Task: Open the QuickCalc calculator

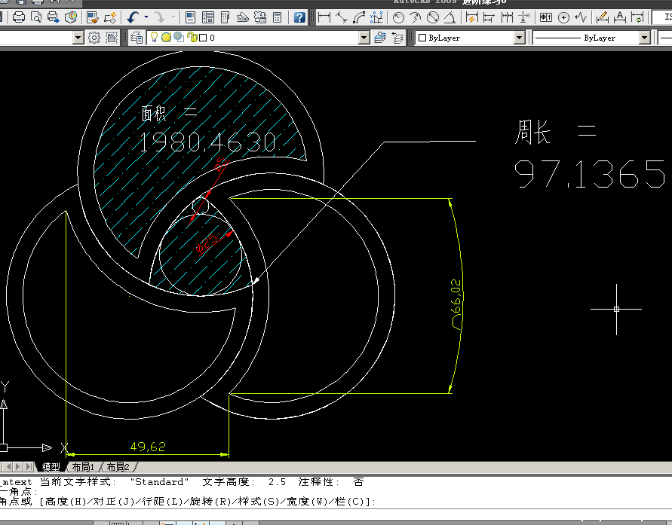Action: pyautogui.click(x=278, y=17)
